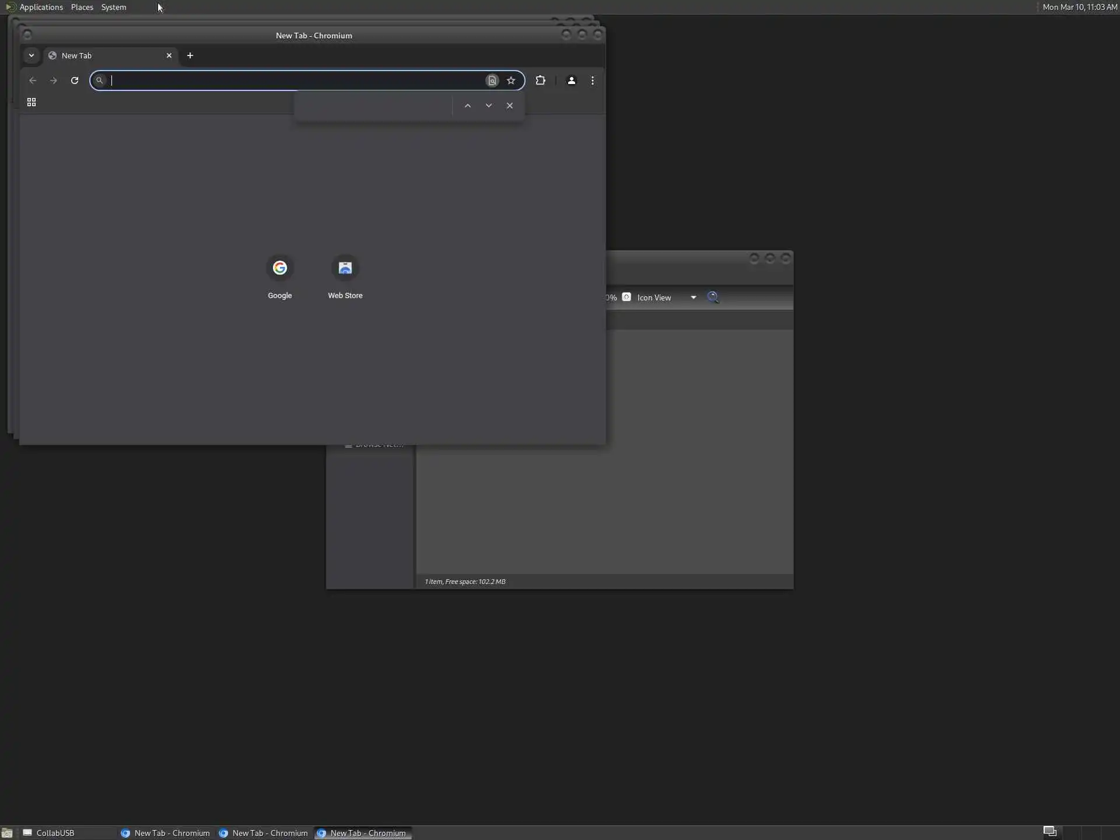Open the Web Store shortcut
Image resolution: width=1120 pixels, height=840 pixels.
[x=345, y=268]
